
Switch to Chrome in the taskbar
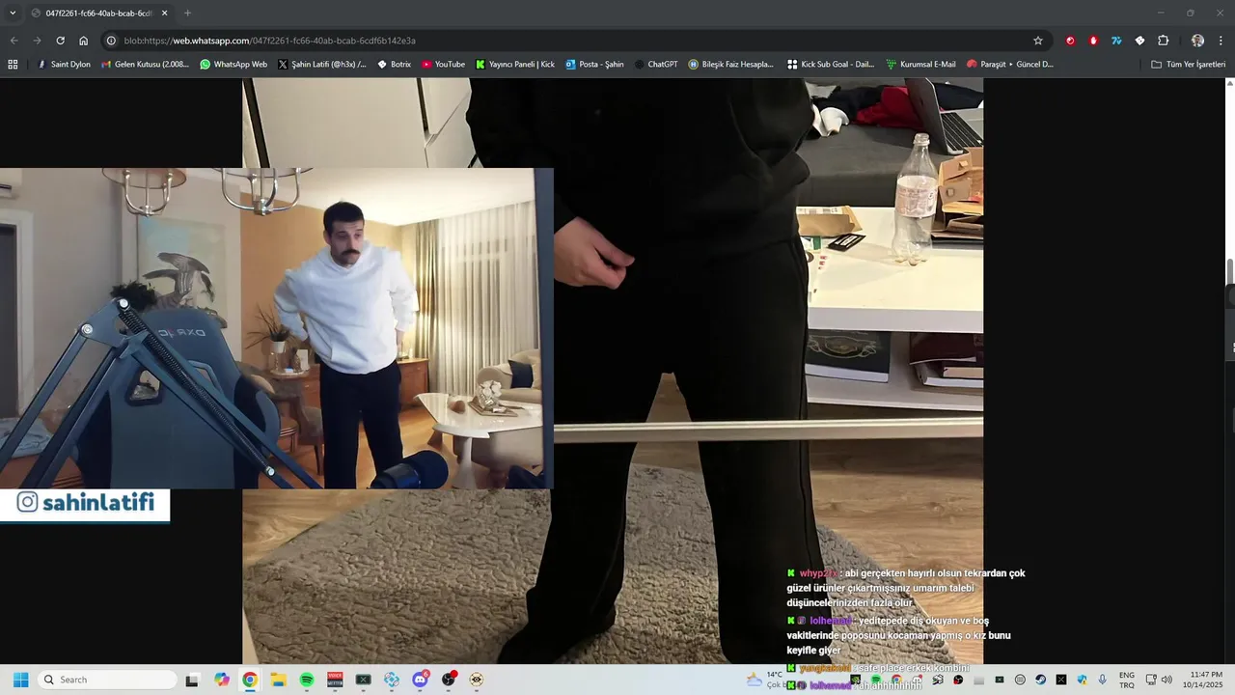pyautogui.click(x=250, y=680)
